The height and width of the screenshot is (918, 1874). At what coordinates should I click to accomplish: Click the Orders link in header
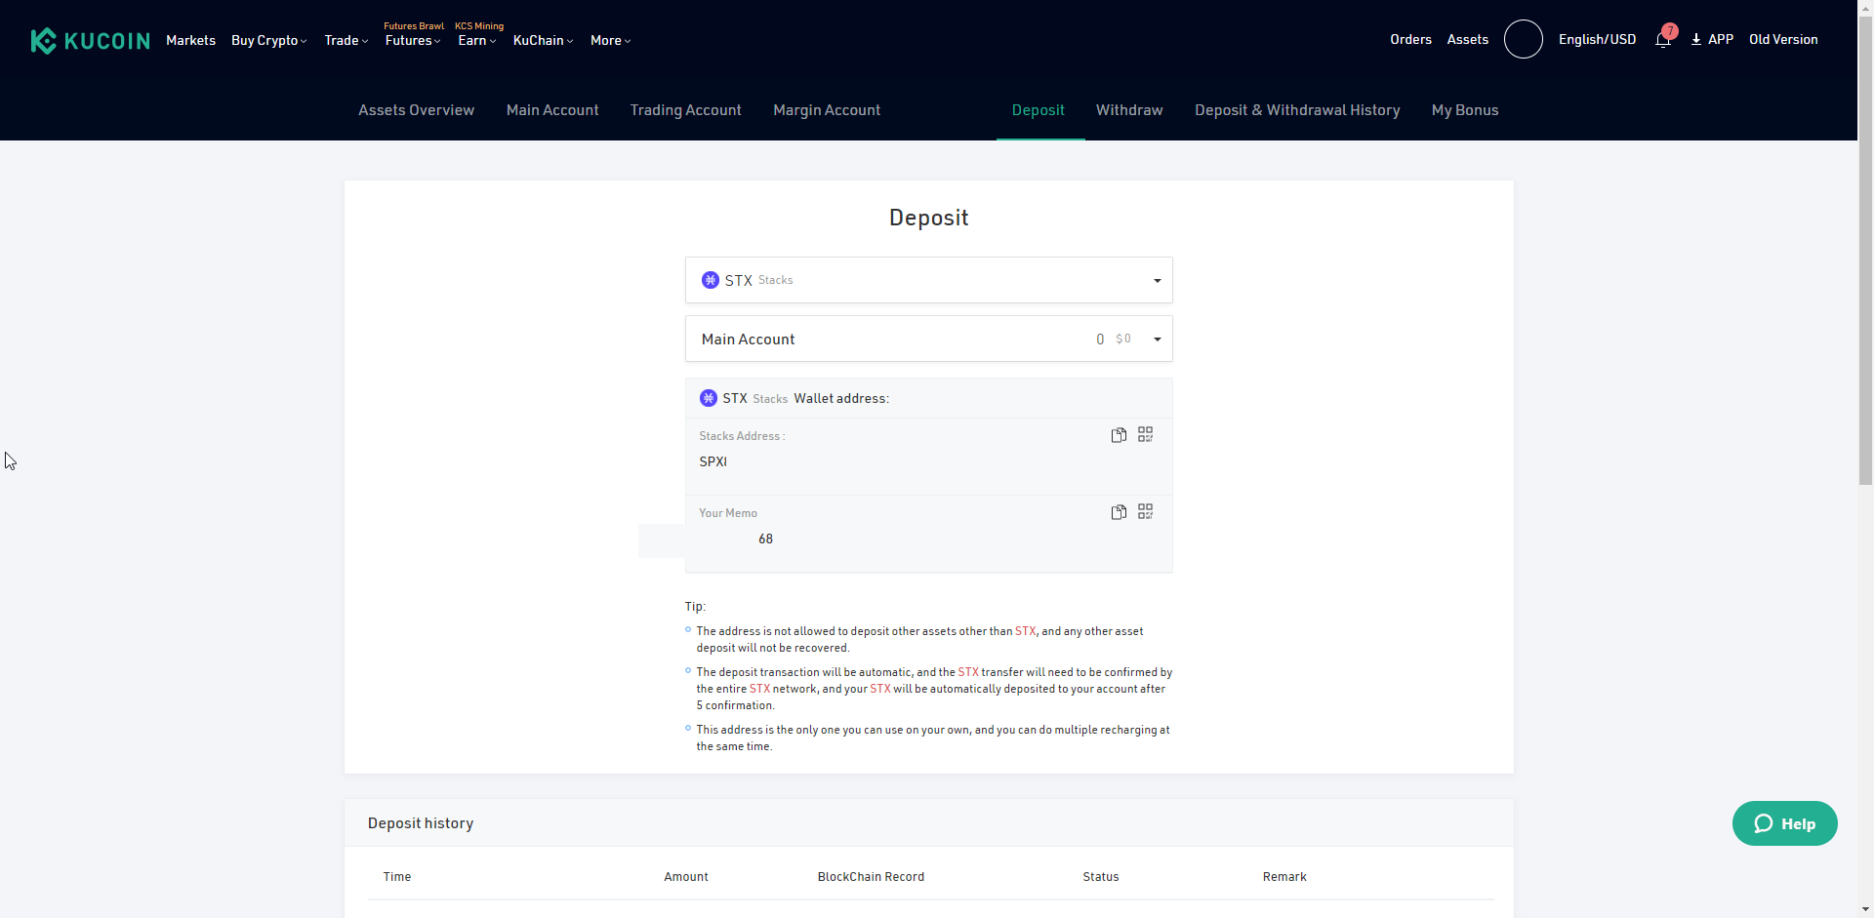tap(1410, 40)
